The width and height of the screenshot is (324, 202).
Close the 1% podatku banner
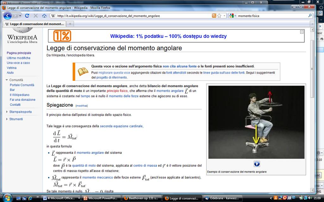point(302,32)
